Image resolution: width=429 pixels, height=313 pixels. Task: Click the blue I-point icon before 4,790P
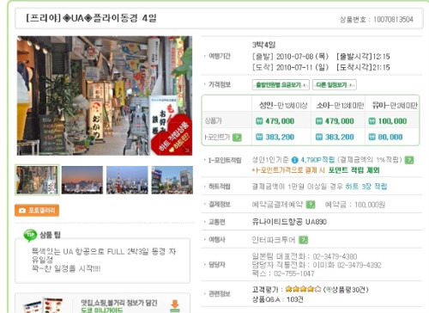294,160
